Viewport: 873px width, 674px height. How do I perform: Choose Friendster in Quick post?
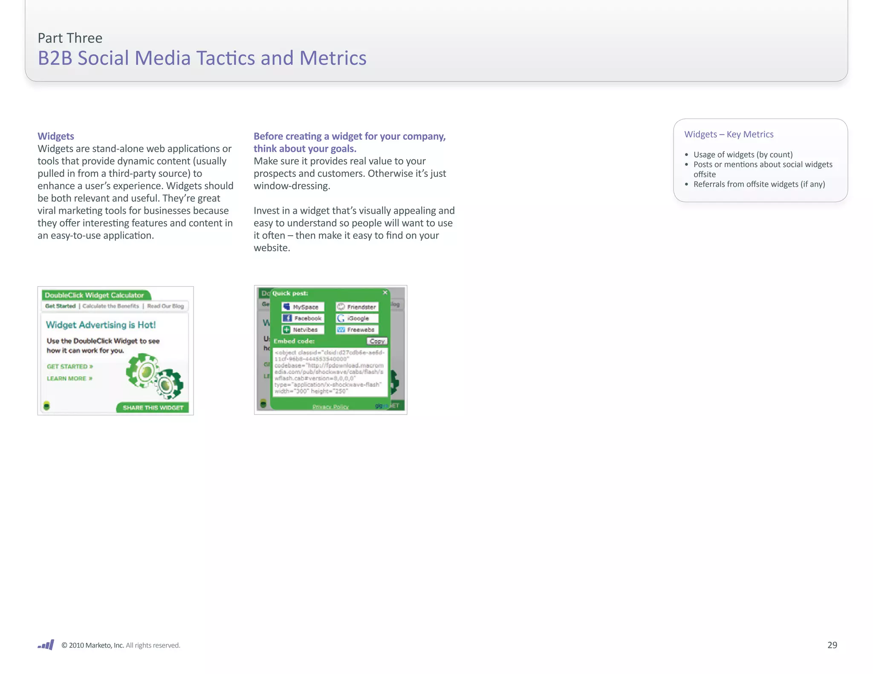(357, 307)
